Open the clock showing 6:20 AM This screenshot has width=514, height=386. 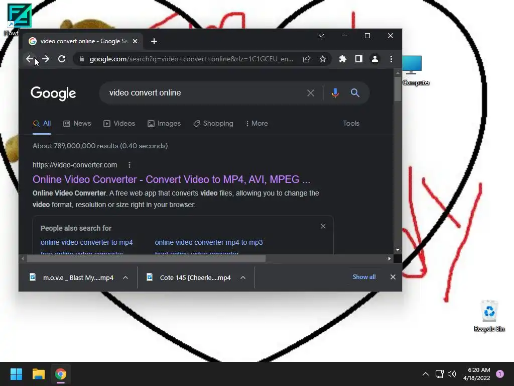477,374
